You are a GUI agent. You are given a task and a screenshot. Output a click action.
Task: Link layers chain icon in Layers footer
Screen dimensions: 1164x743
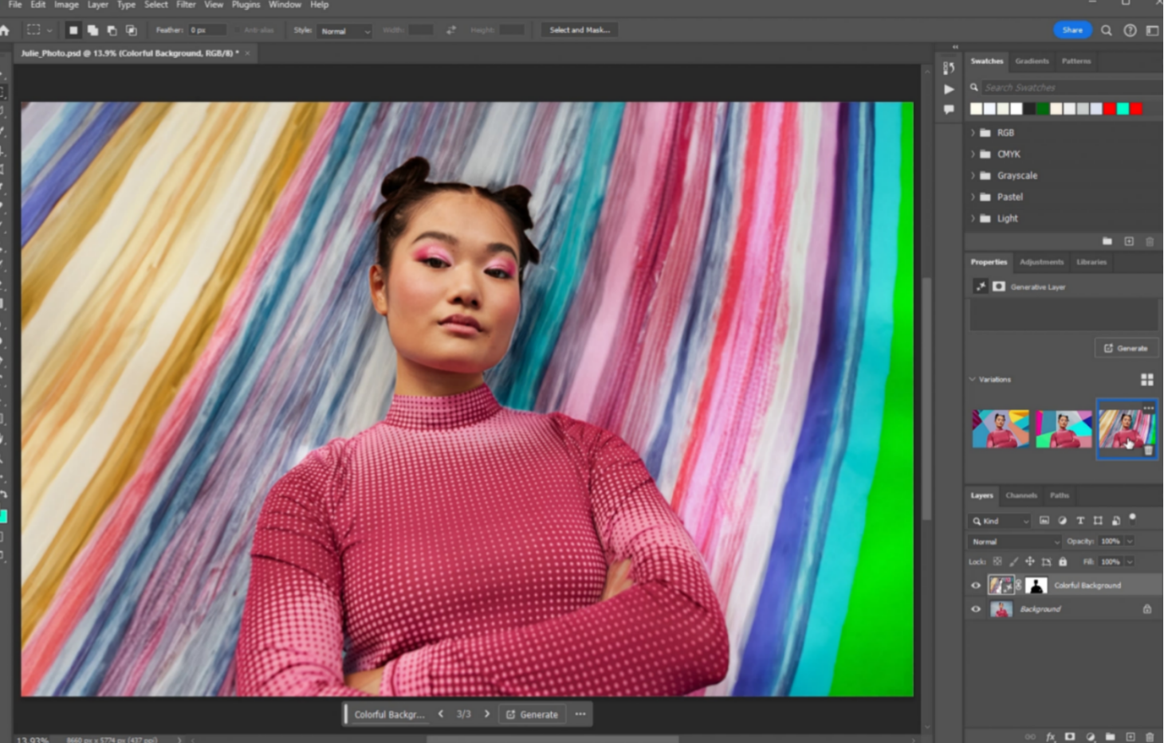(x=1030, y=737)
